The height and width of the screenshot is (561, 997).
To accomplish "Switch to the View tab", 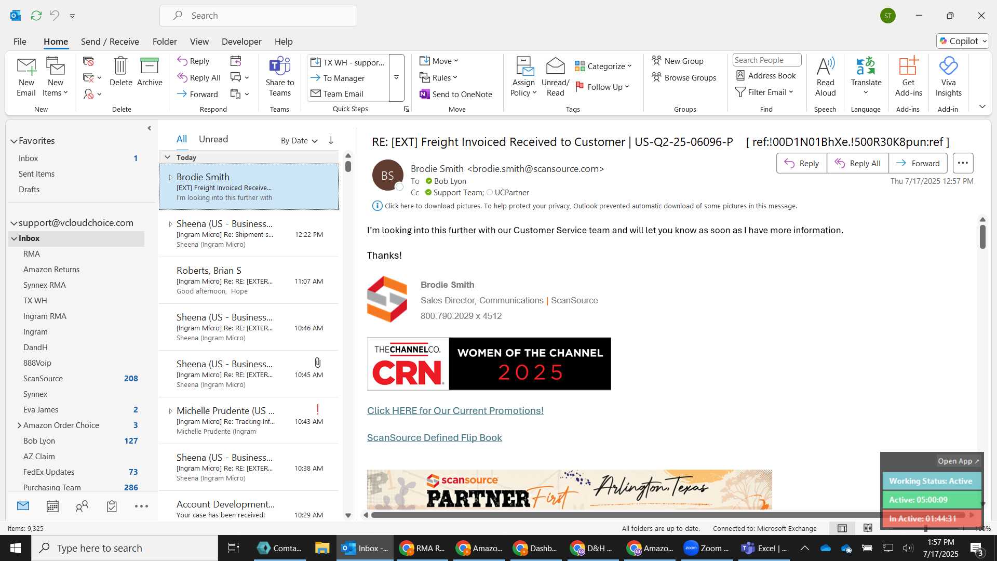I will 199,42.
